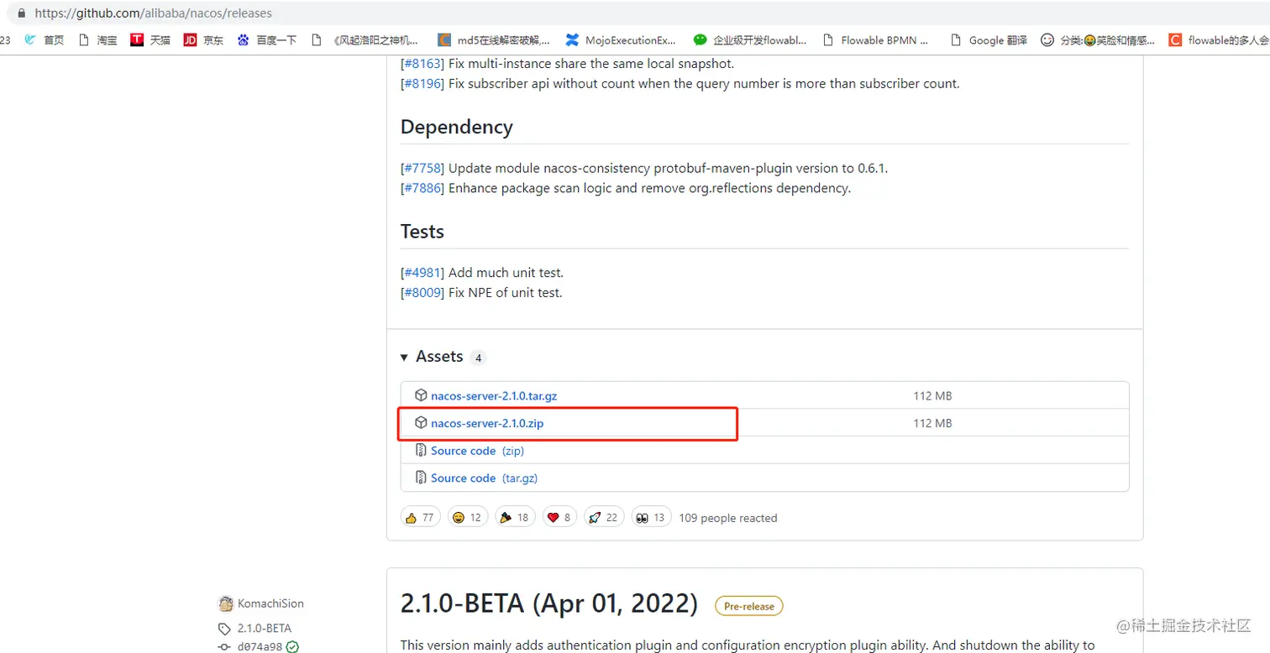1270x653 pixels.
Task: Click file icon beside Source code (tar.gz)
Action: pos(421,478)
